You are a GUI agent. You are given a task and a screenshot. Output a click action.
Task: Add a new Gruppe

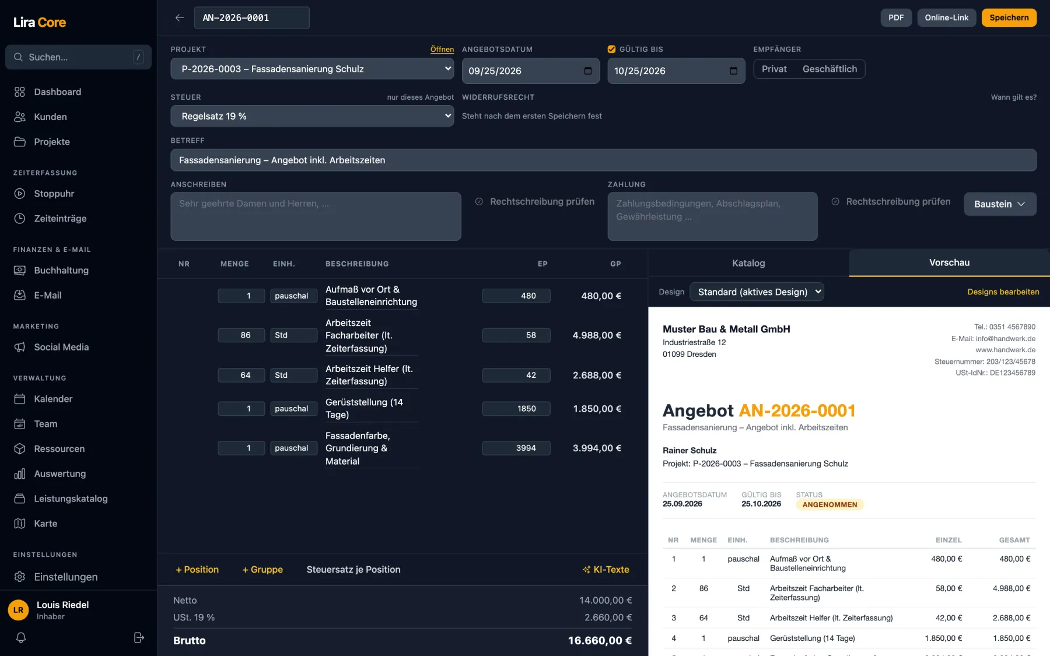pos(262,570)
